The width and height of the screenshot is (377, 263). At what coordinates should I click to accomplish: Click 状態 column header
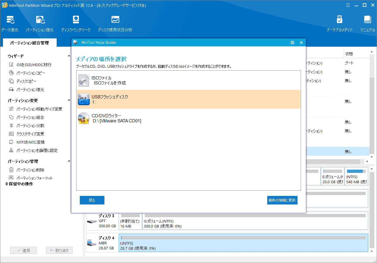[x=349, y=54]
